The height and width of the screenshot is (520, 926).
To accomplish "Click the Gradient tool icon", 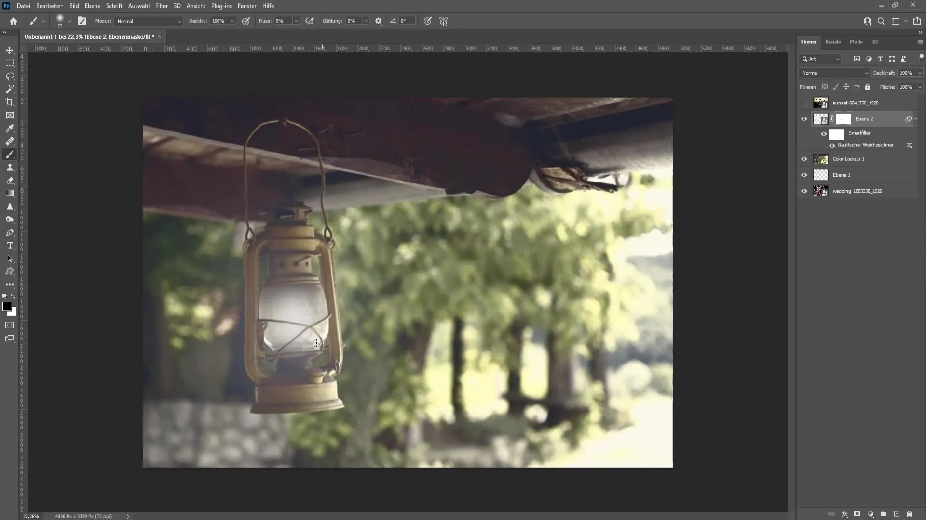I will (10, 194).
